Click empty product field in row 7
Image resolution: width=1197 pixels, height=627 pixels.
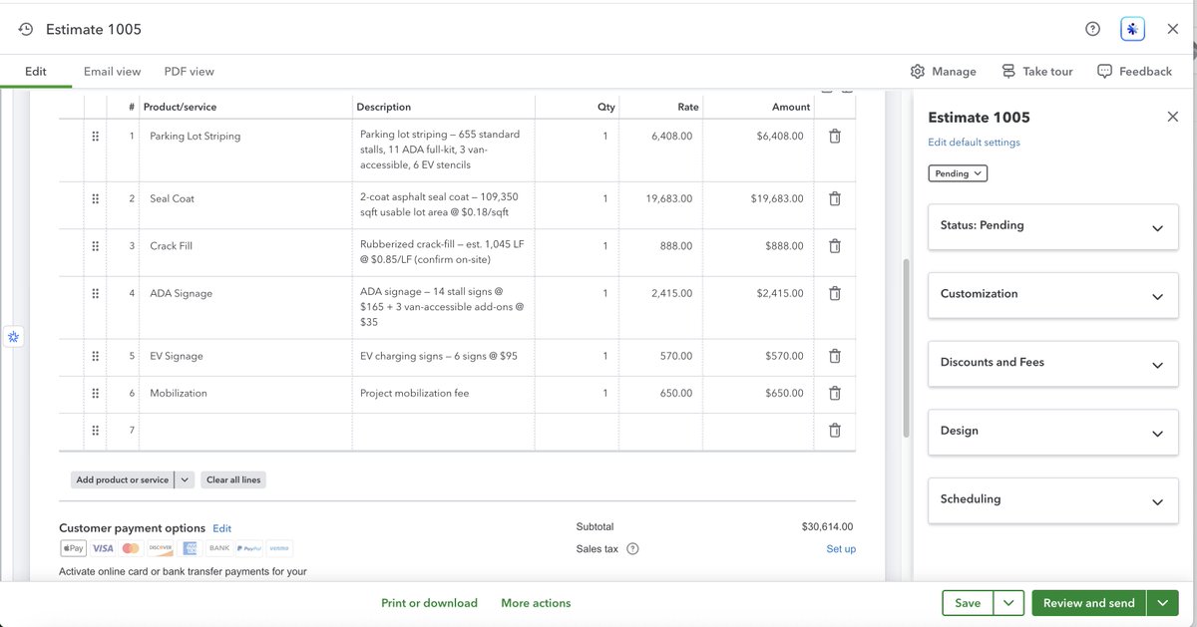pyautogui.click(x=245, y=432)
